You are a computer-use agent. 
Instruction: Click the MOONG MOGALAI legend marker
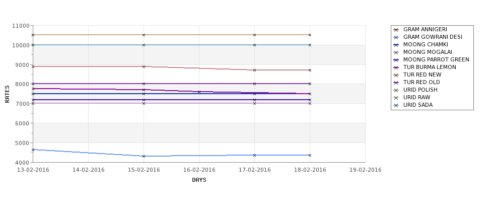396,52
